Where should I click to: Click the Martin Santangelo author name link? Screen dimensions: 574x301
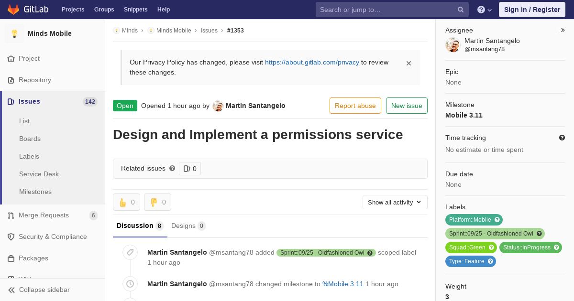point(255,106)
